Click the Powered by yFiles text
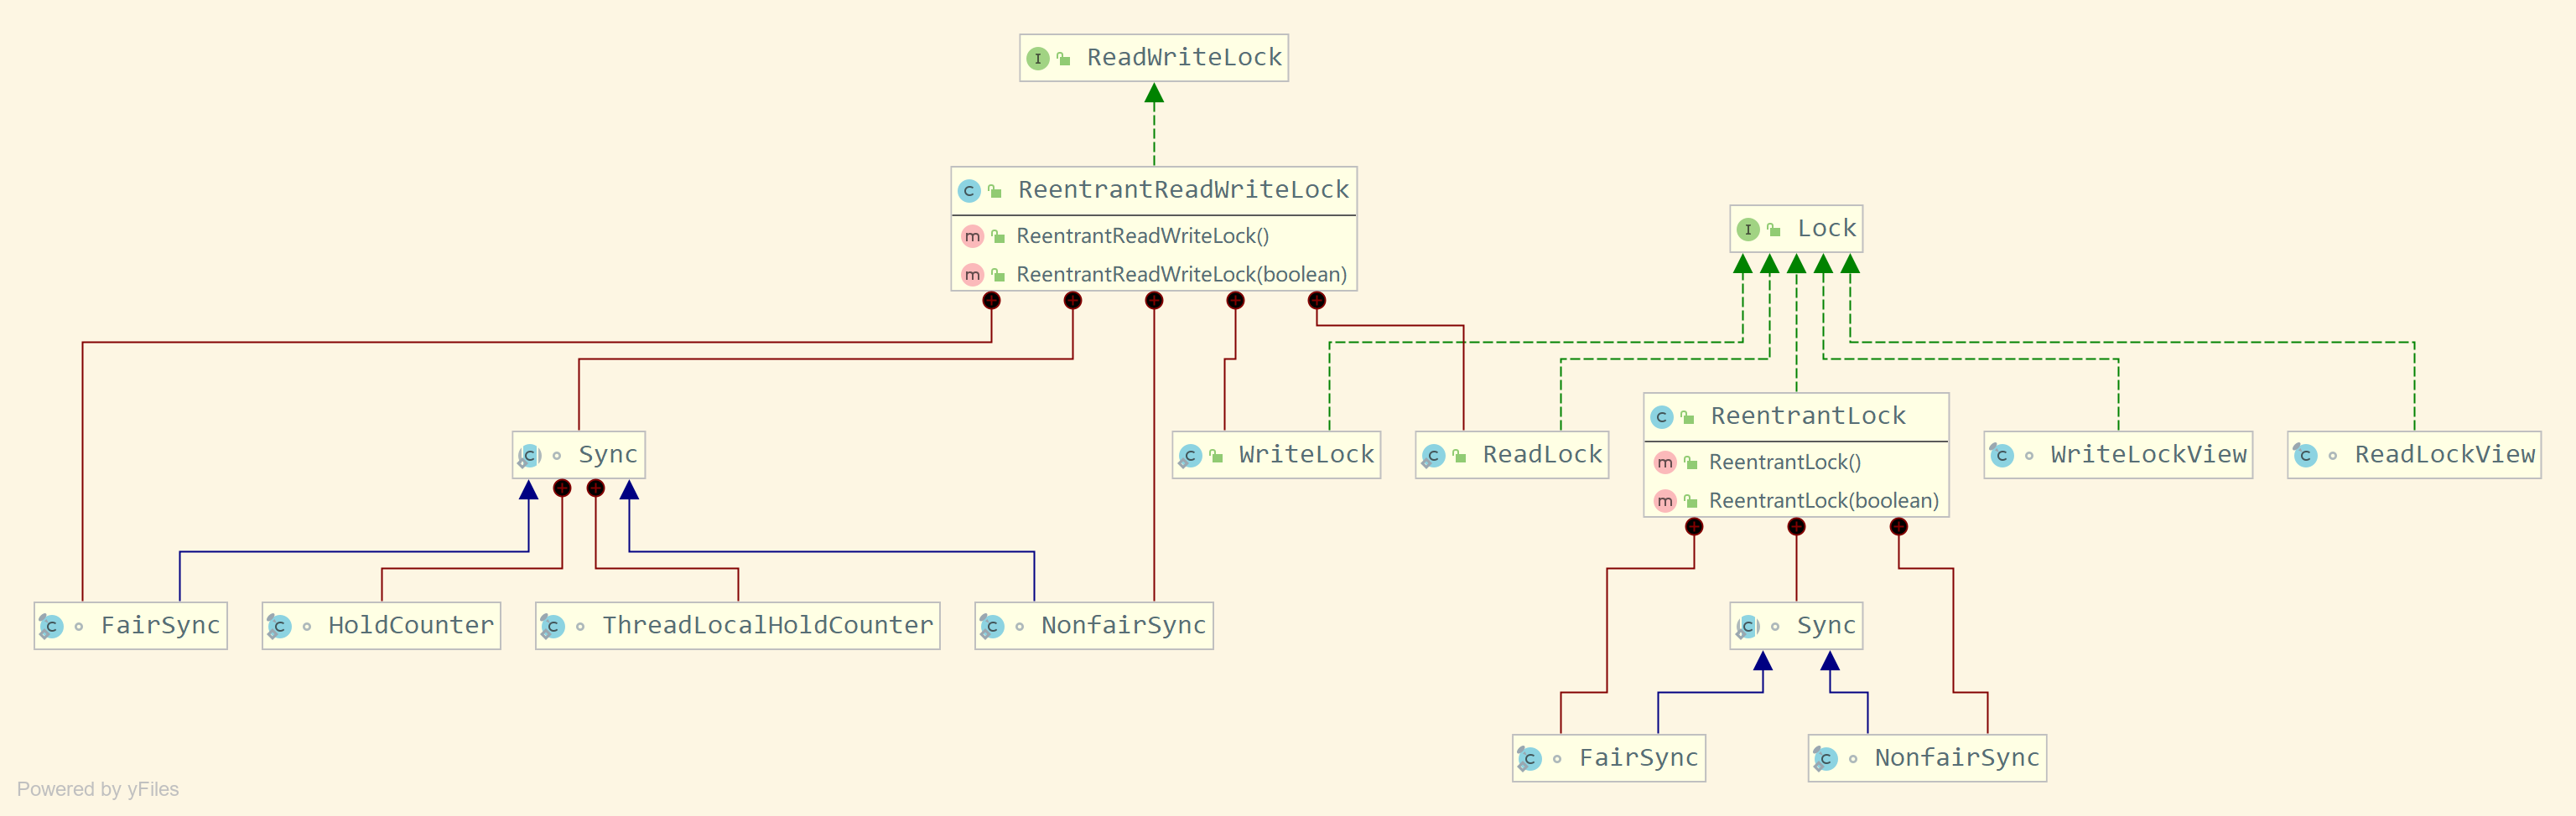 (x=98, y=789)
